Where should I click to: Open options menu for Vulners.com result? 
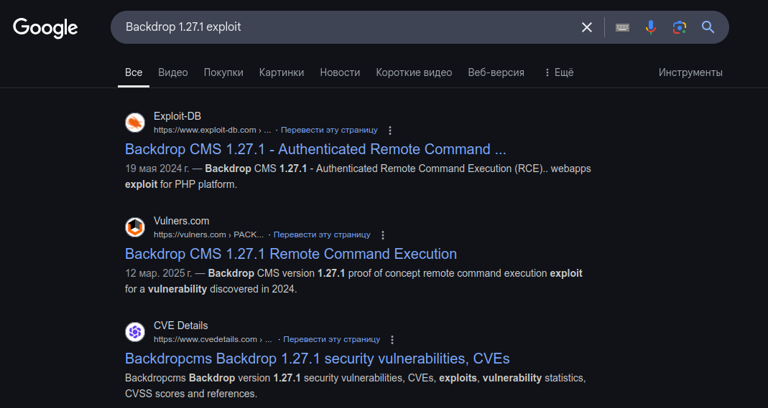coord(383,235)
